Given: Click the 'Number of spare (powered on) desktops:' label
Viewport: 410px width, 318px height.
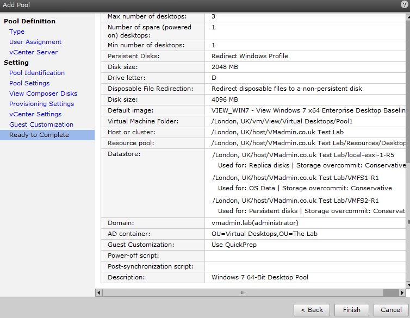Looking at the screenshot, I should click(x=150, y=31).
